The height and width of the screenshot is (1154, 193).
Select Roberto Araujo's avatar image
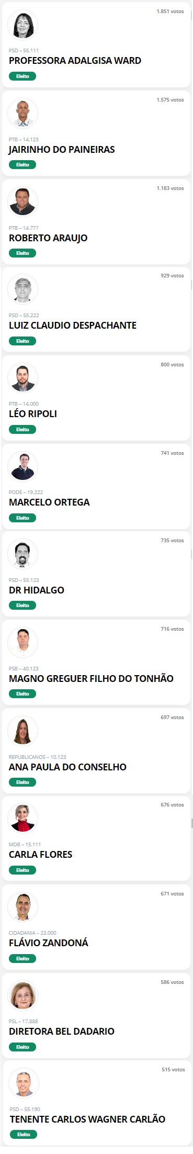pos(23,202)
